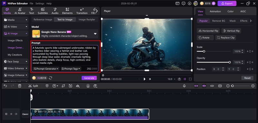Open the Prompt Generator dropdown
The image size is (258, 123).
tap(46, 69)
